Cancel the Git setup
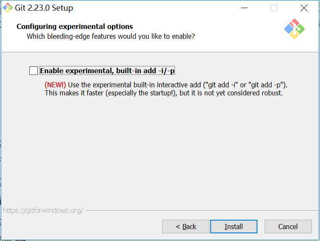The height and width of the screenshot is (241, 320). 288,227
